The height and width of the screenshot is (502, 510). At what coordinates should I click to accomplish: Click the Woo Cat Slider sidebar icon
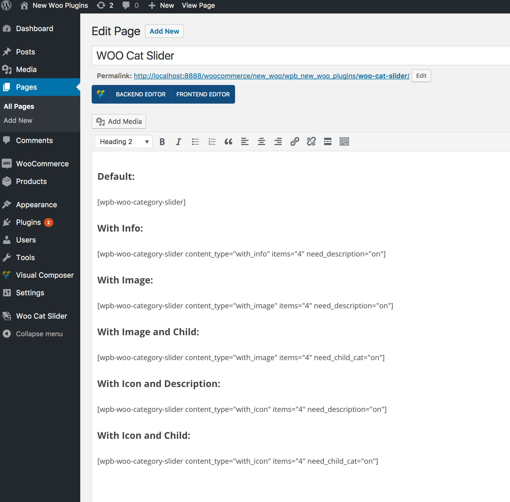click(7, 315)
